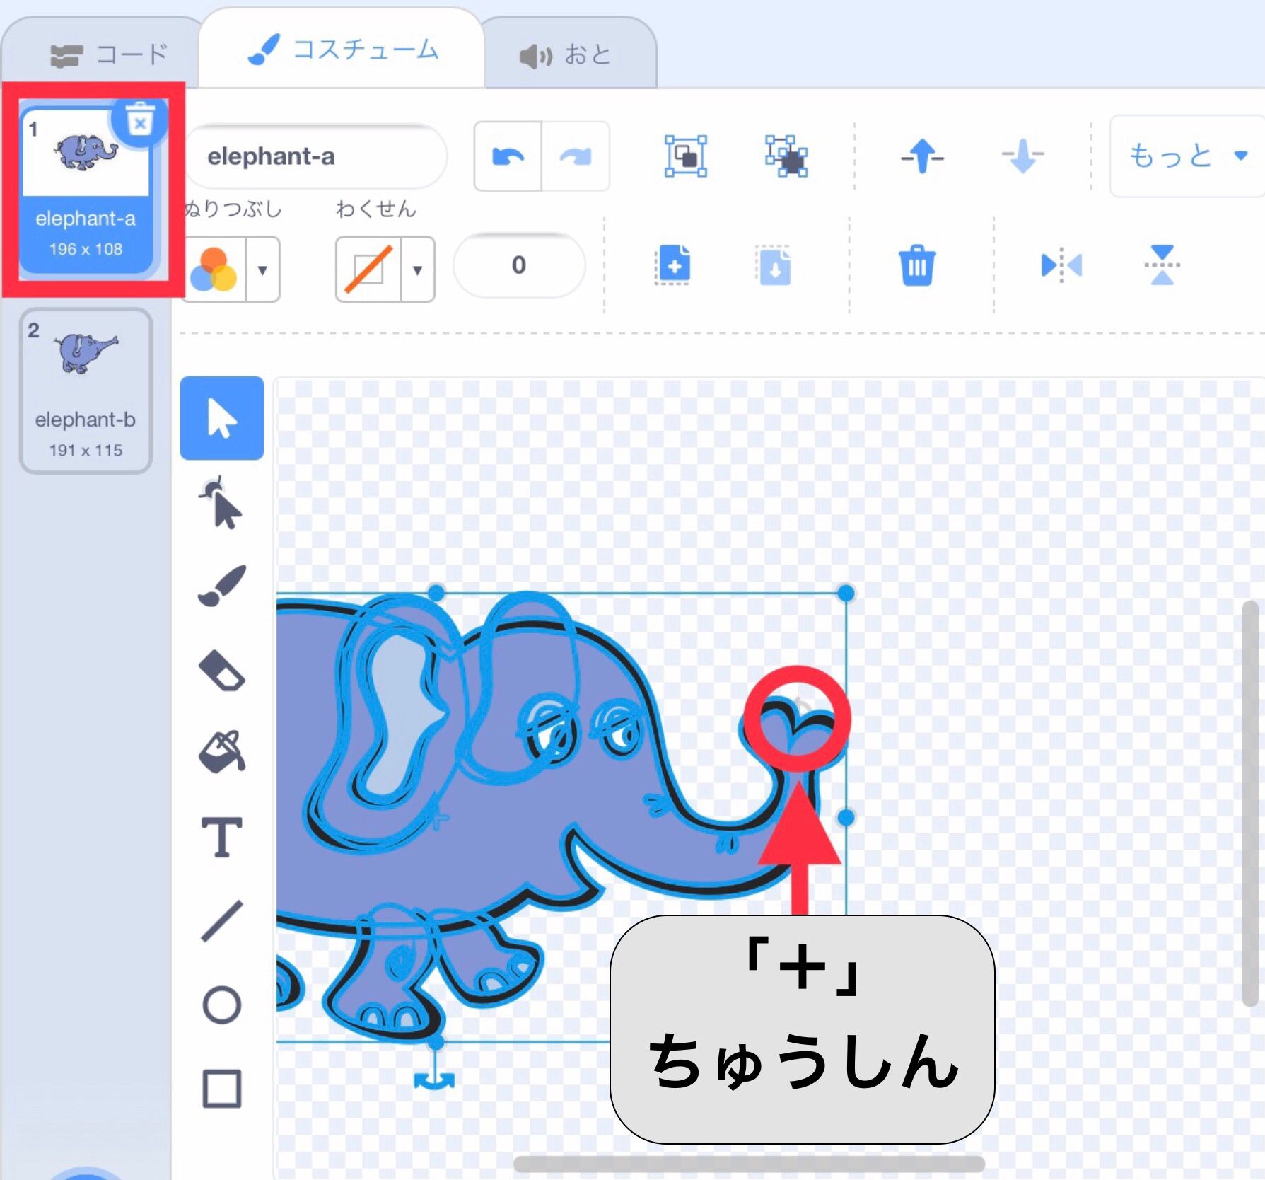Click the outline width field showing 0
Screen dimensions: 1265x1180
(x=519, y=265)
